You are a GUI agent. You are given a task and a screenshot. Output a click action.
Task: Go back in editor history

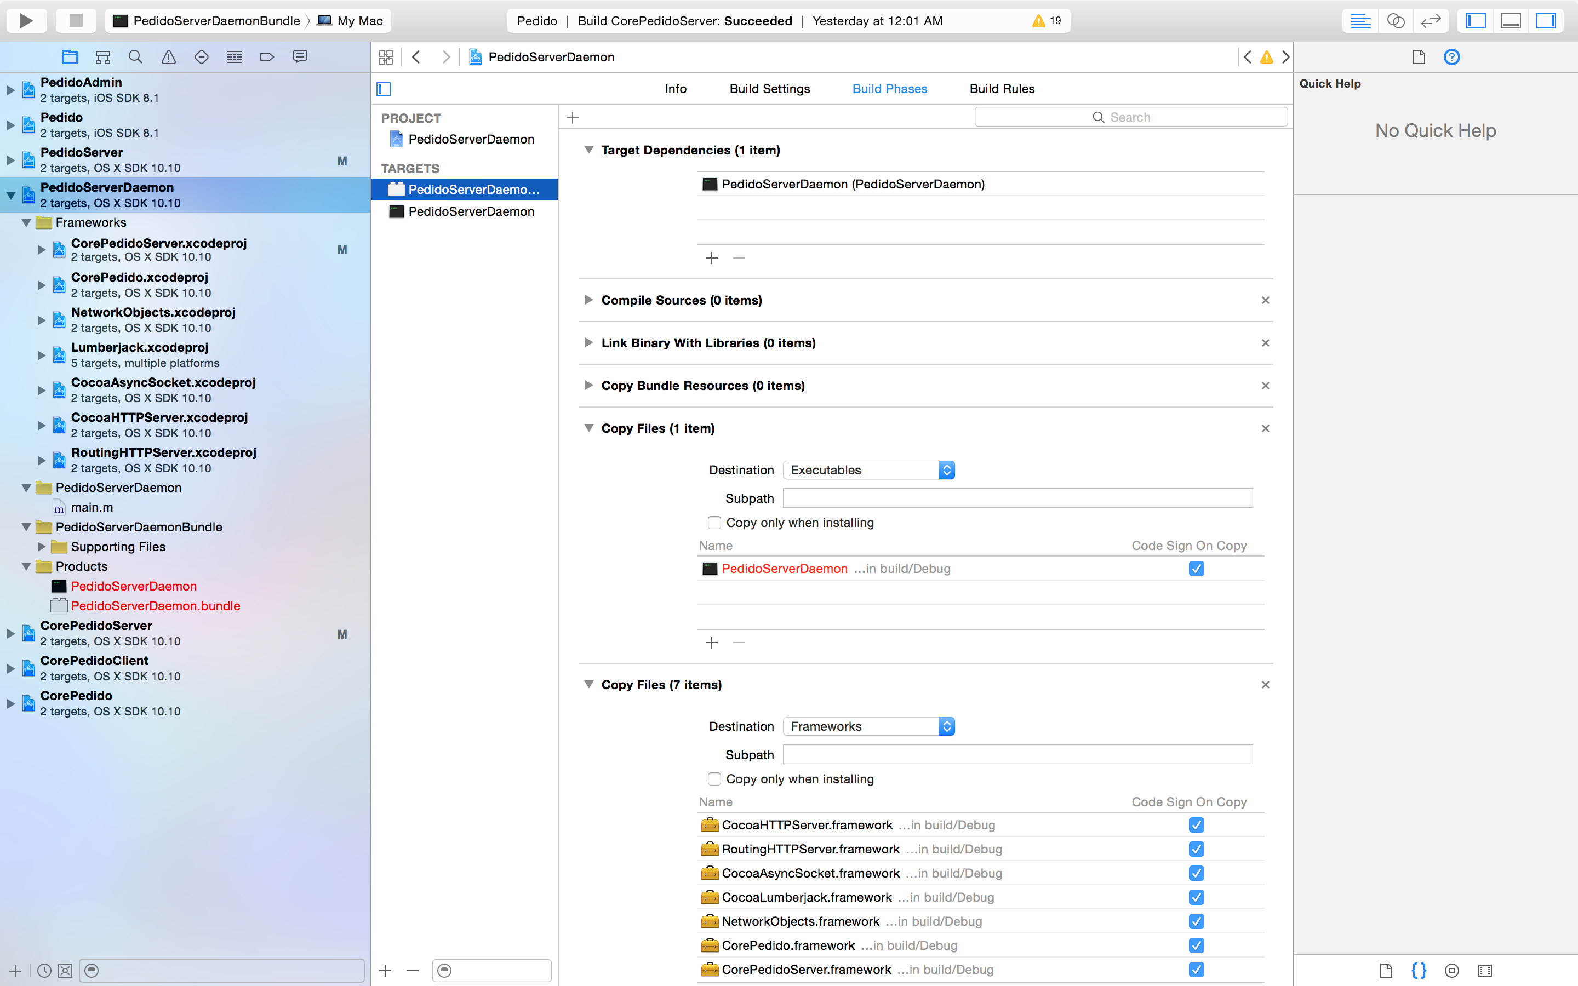tap(416, 58)
